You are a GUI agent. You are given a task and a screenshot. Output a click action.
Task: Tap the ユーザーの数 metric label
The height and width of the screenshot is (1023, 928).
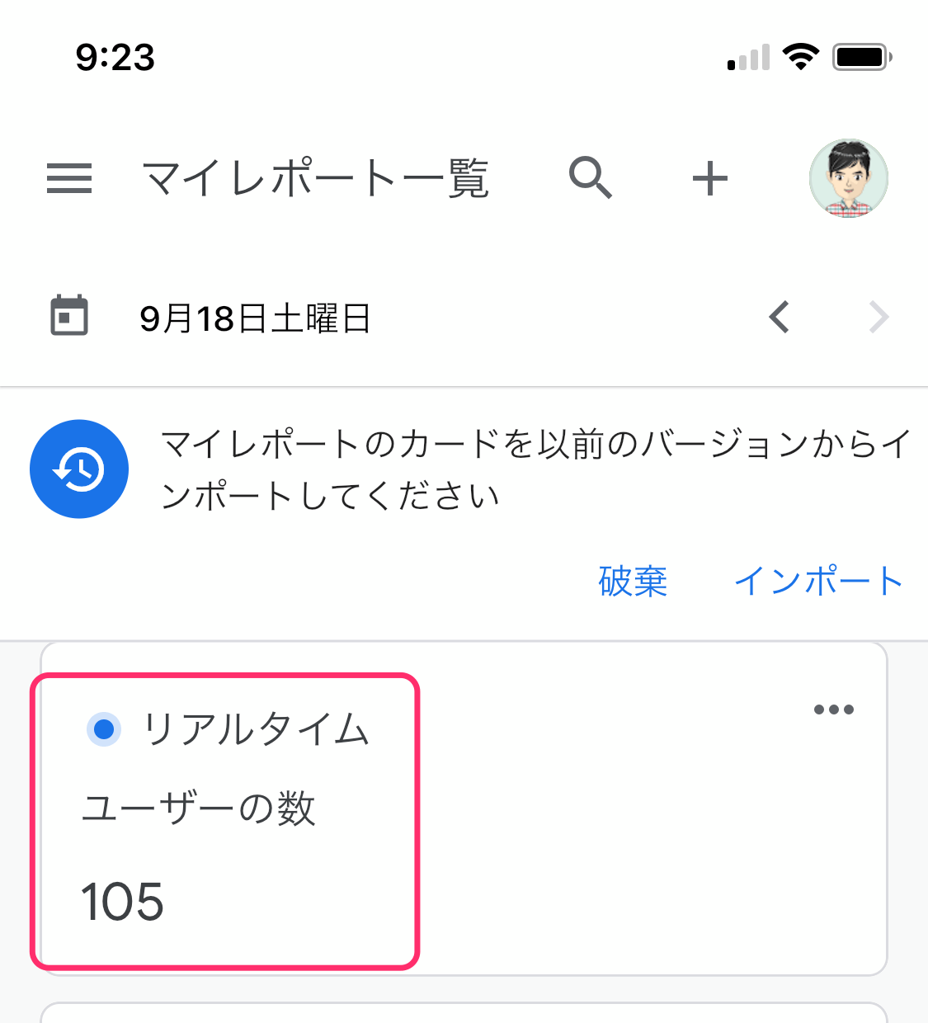pyautogui.click(x=199, y=808)
